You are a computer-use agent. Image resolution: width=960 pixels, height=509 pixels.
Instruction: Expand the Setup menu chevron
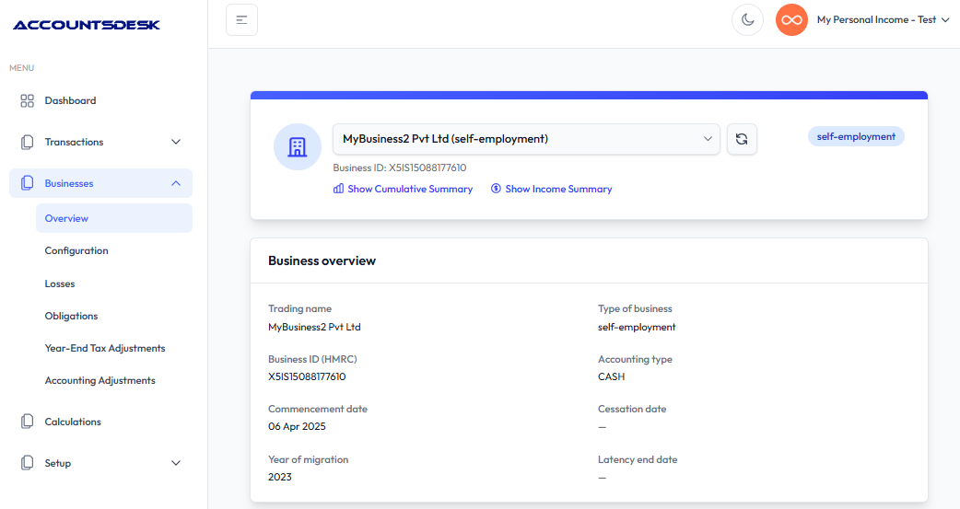coord(176,463)
